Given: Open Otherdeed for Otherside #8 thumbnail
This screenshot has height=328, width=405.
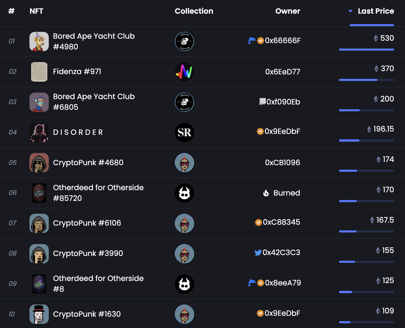Looking at the screenshot, I should click(x=39, y=284).
